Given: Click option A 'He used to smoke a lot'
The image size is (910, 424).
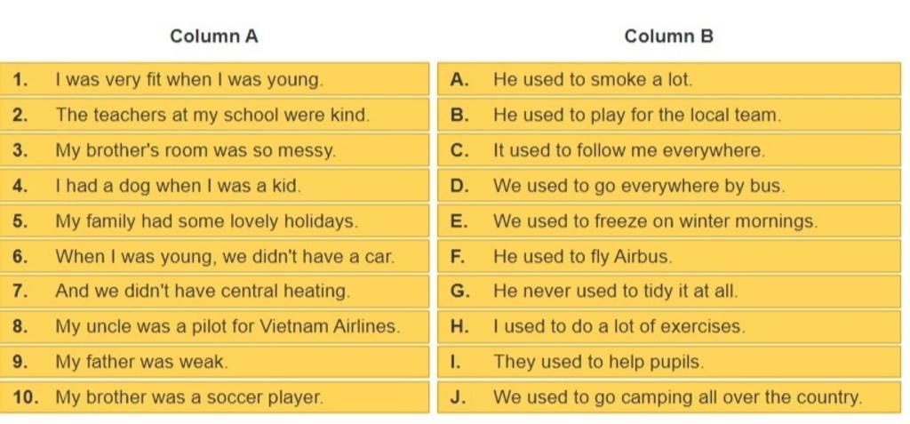Looking at the screenshot, I should pos(669,80).
